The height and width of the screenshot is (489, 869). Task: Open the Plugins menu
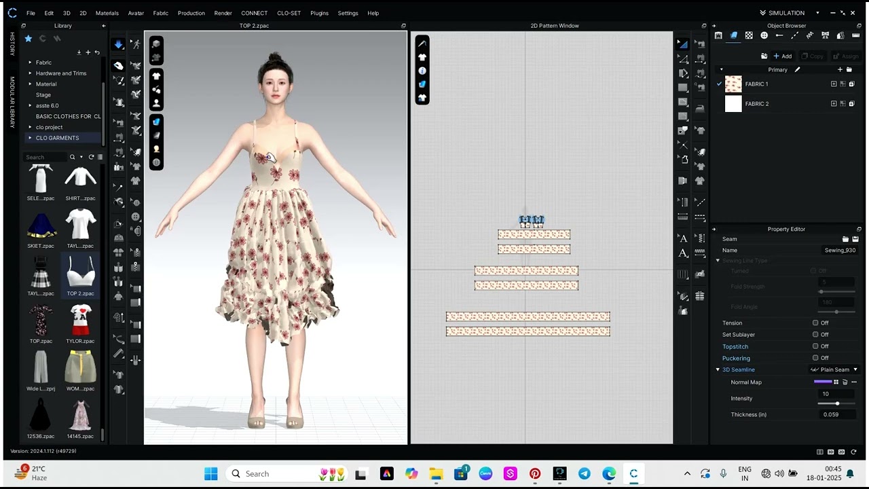[319, 13]
